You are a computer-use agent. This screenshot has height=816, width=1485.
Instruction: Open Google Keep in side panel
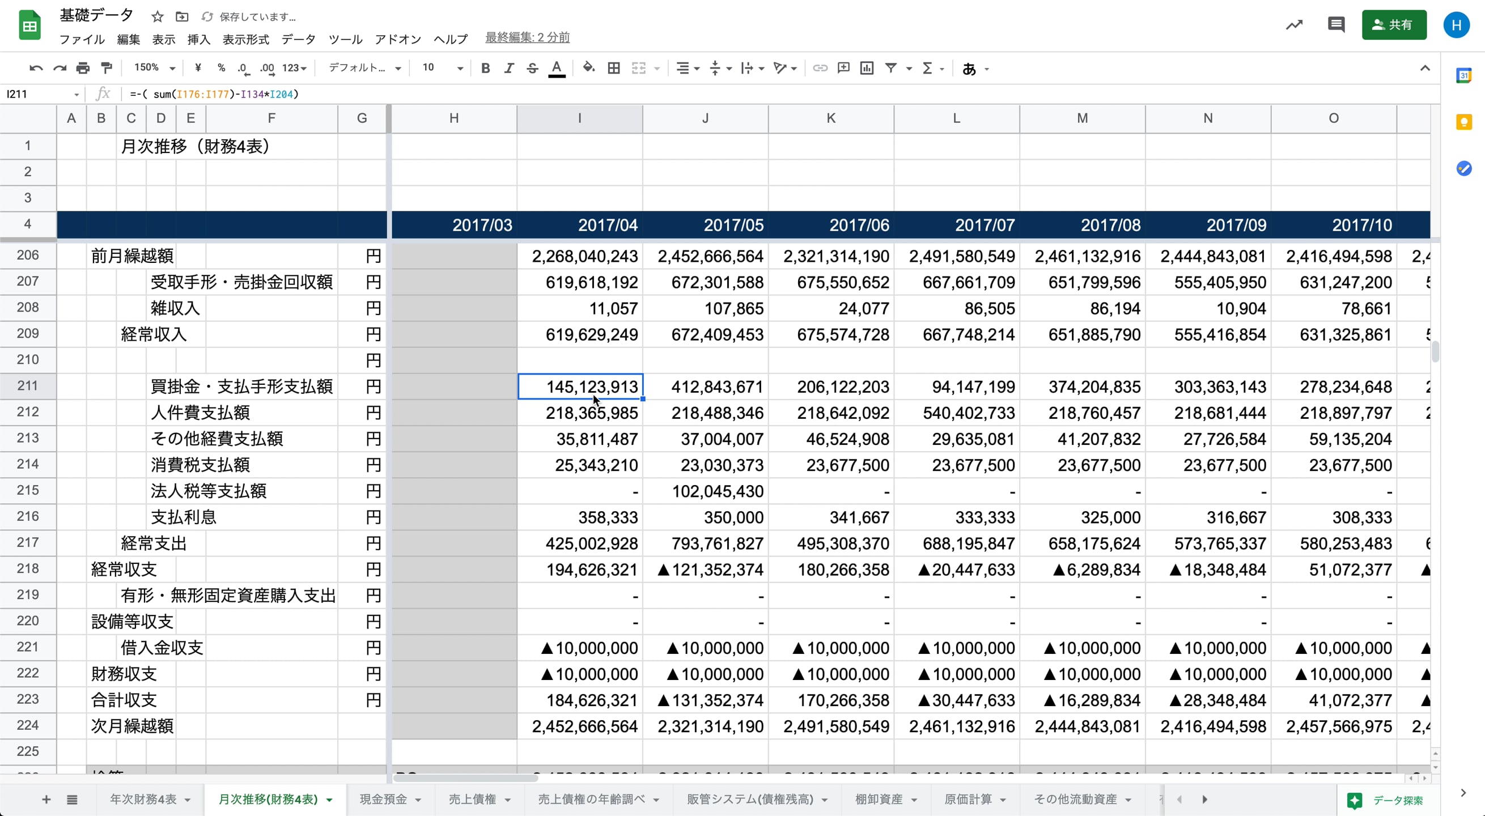(1463, 122)
